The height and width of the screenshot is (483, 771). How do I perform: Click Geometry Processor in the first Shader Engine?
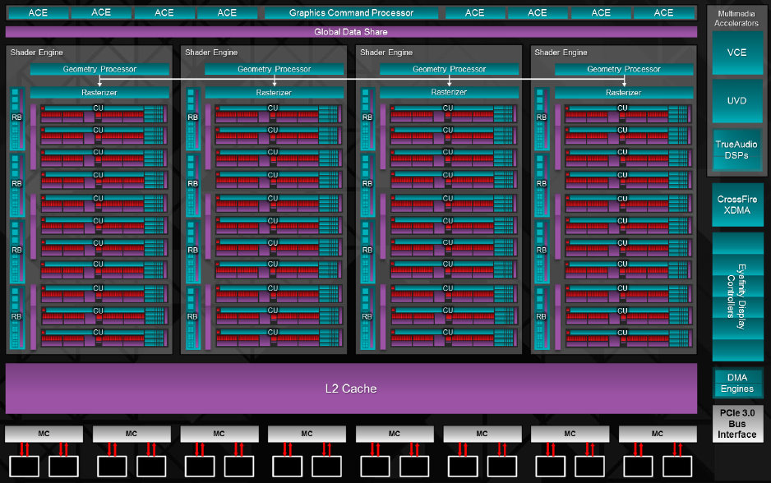[x=99, y=69]
